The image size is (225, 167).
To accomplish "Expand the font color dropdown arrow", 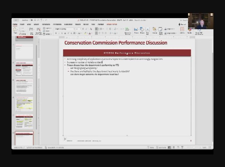I will click(x=91, y=33).
